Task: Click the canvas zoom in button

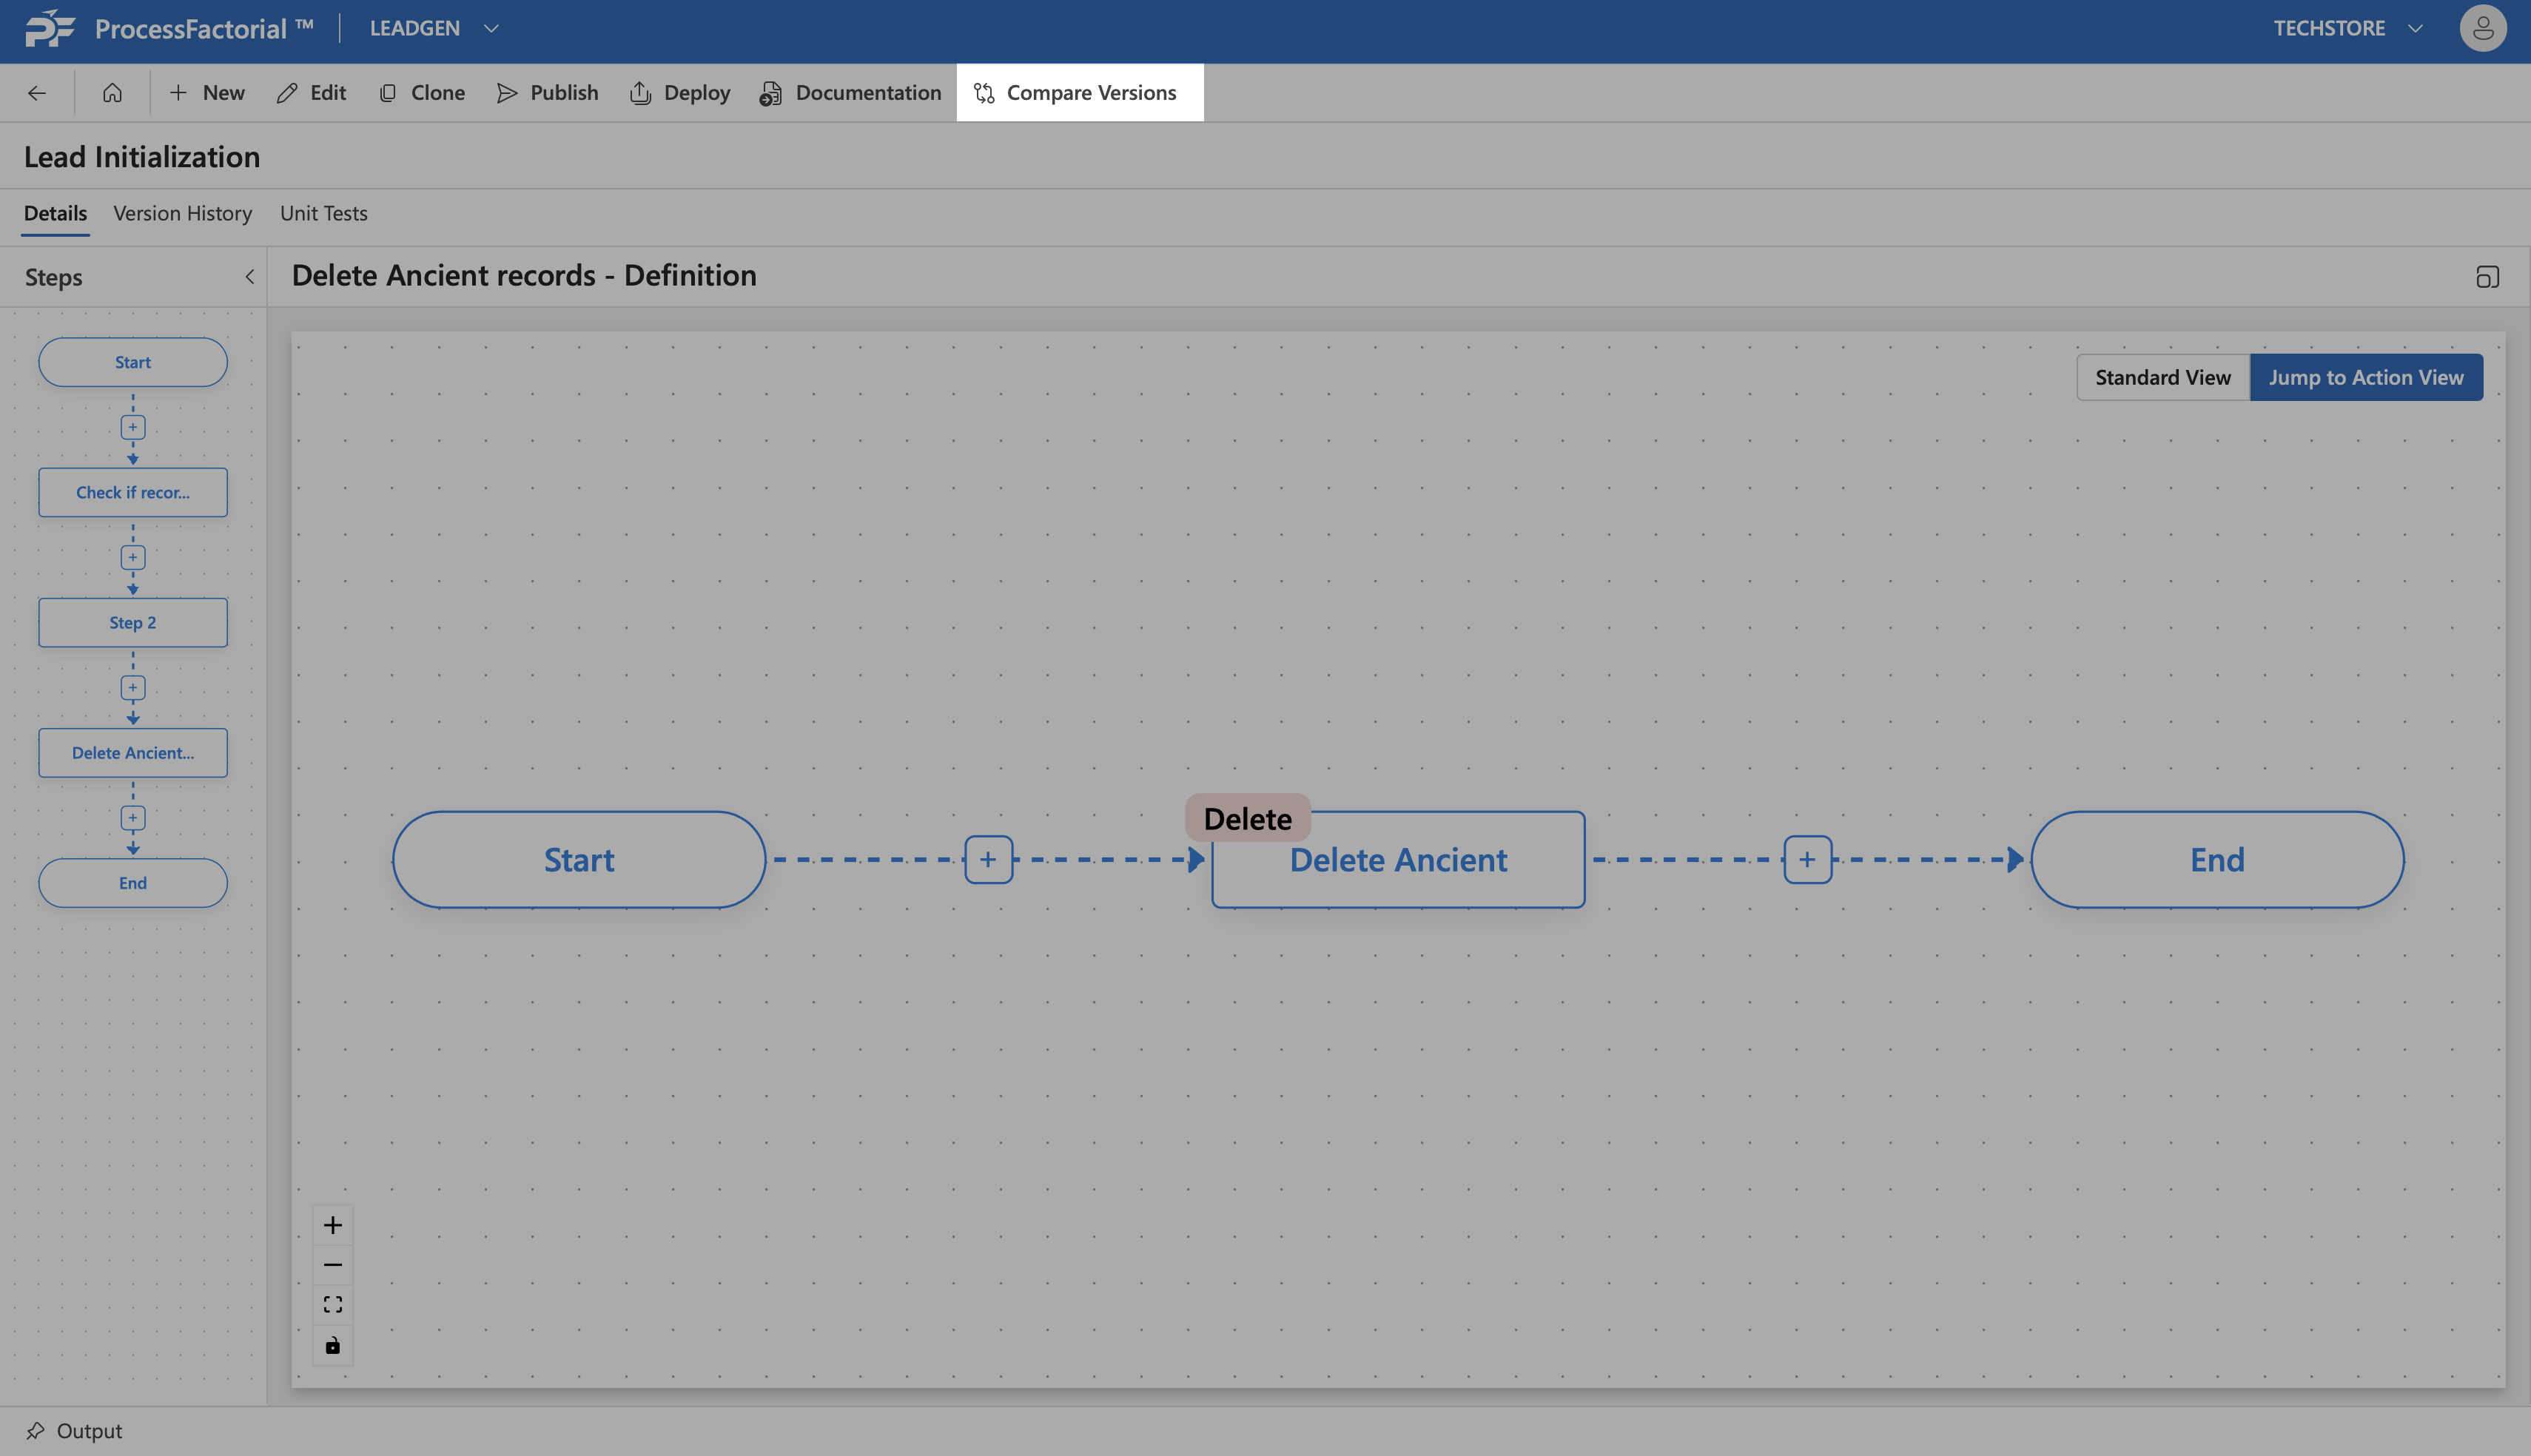Action: [x=333, y=1225]
